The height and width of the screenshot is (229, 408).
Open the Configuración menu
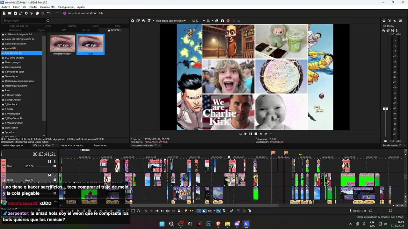tap(66, 7)
